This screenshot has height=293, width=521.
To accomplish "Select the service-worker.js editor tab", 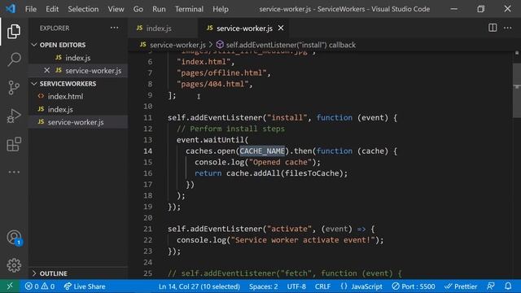I will tap(244, 28).
